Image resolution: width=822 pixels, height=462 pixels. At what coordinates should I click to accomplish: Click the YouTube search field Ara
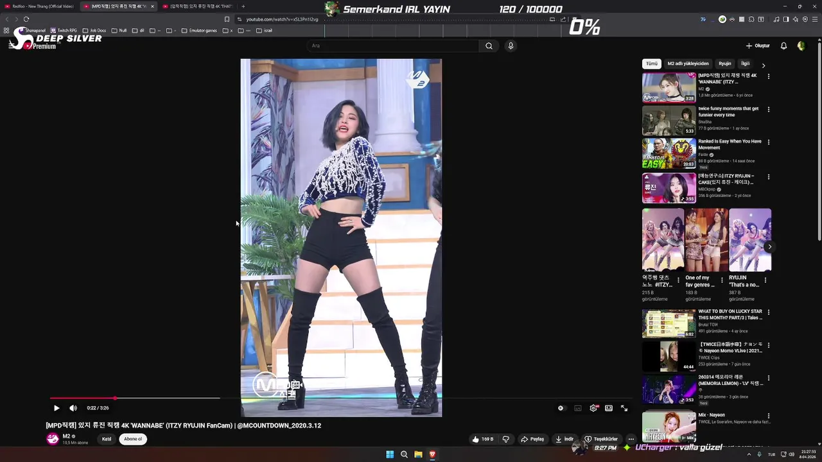click(x=393, y=46)
